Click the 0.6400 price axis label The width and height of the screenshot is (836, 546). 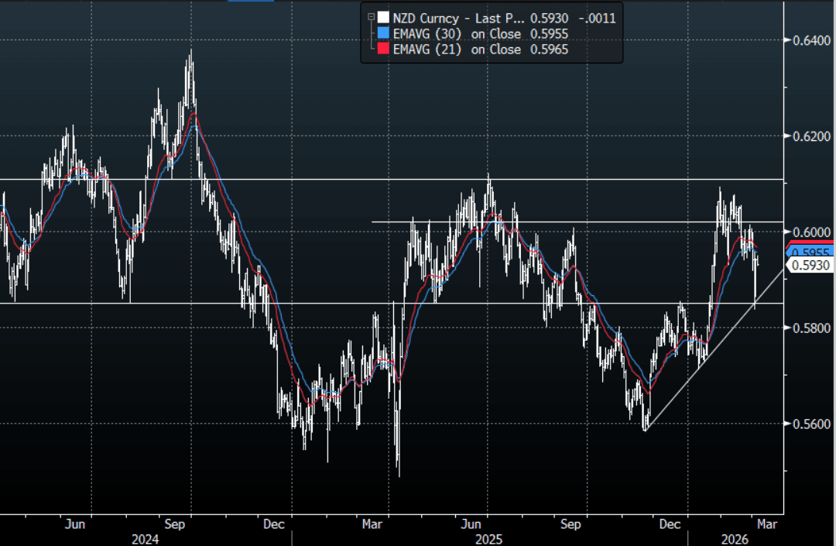coord(809,40)
